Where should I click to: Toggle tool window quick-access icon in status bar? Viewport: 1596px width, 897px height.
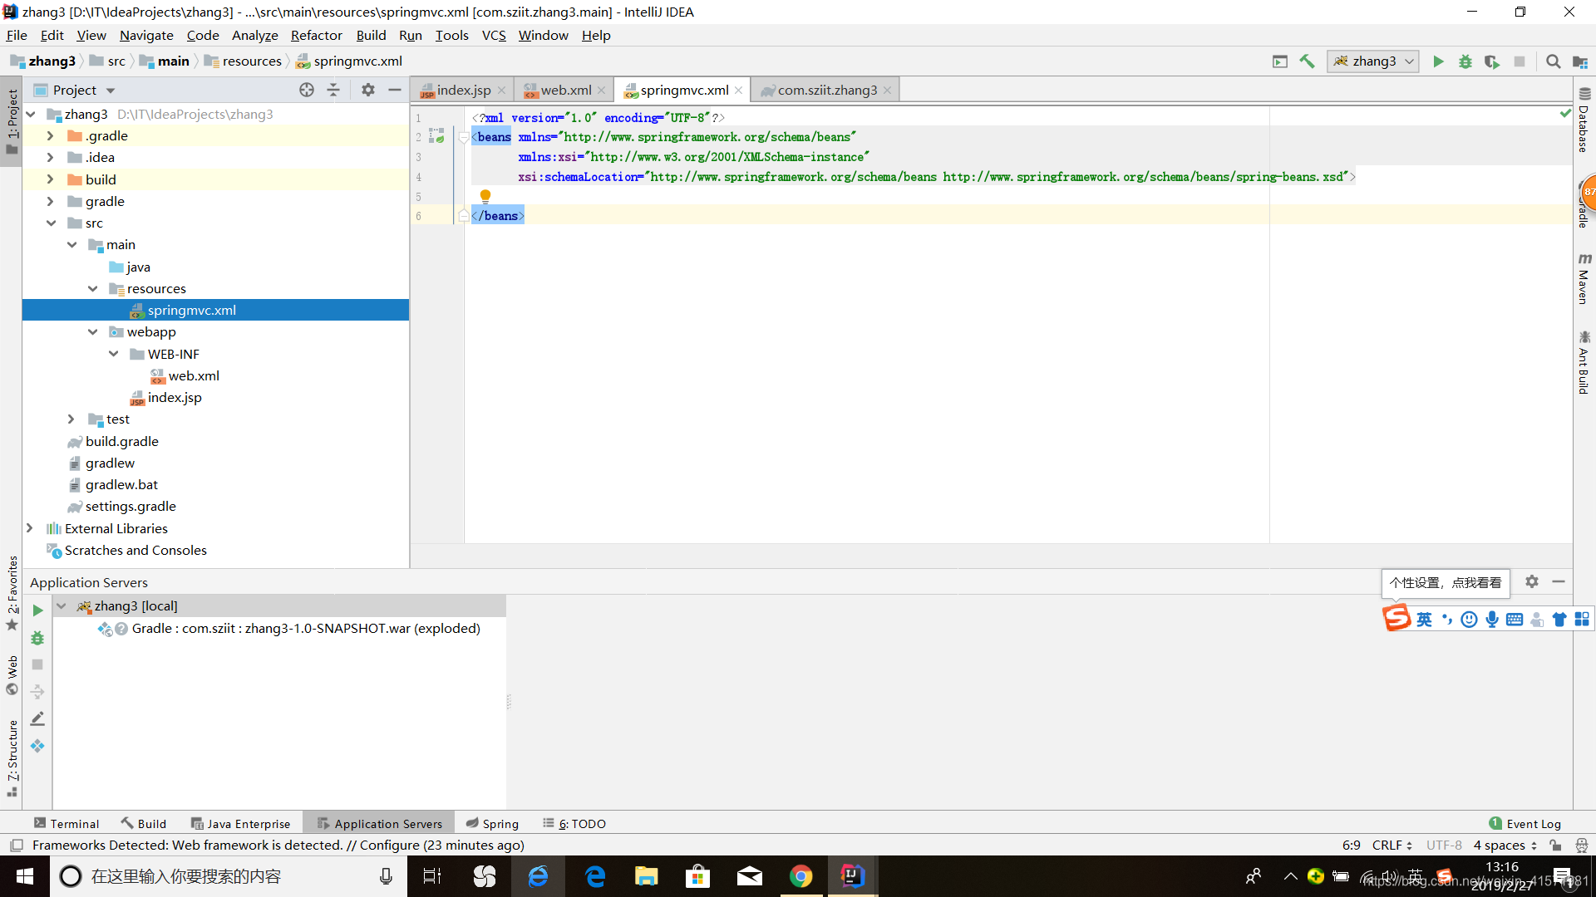[16, 846]
